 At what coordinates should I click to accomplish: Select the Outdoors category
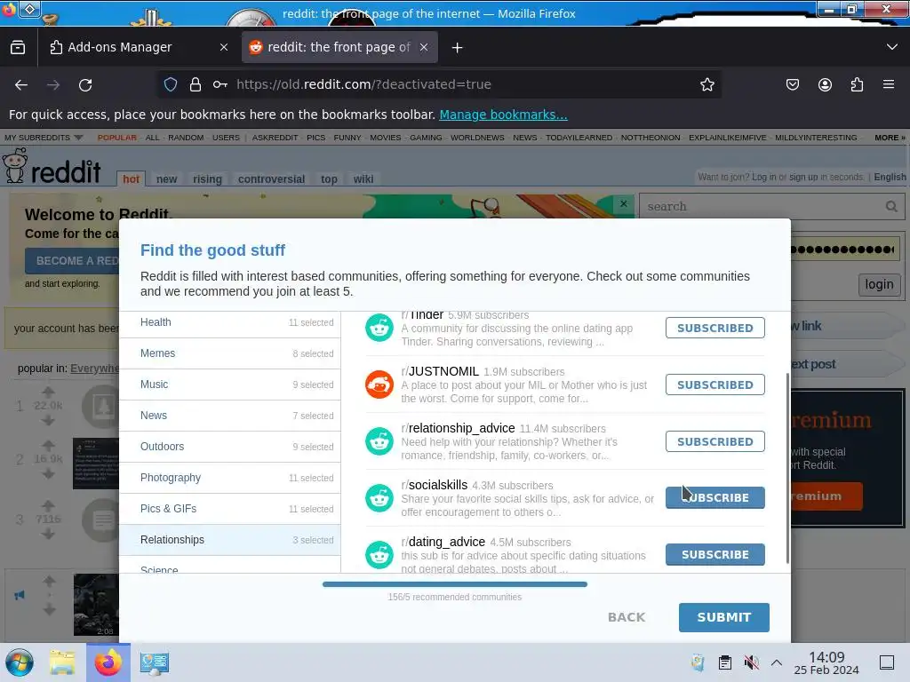[230, 447]
